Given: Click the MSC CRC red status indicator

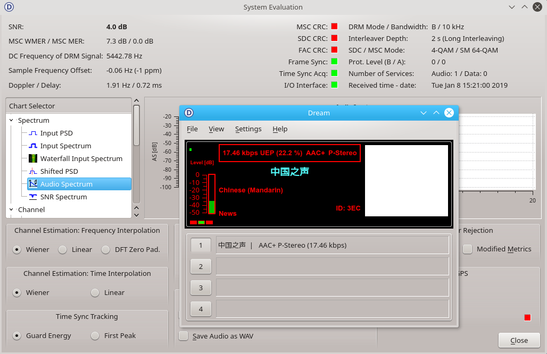Looking at the screenshot, I should coord(334,27).
